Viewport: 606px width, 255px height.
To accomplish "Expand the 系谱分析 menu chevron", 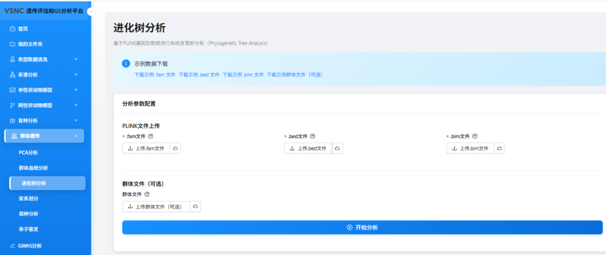I will point(76,75).
